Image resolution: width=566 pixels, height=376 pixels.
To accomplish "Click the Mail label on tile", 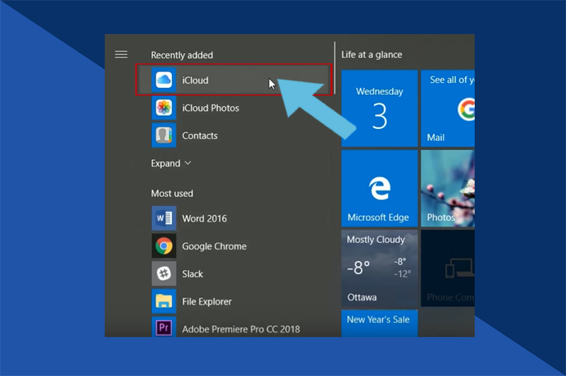I will [x=436, y=137].
